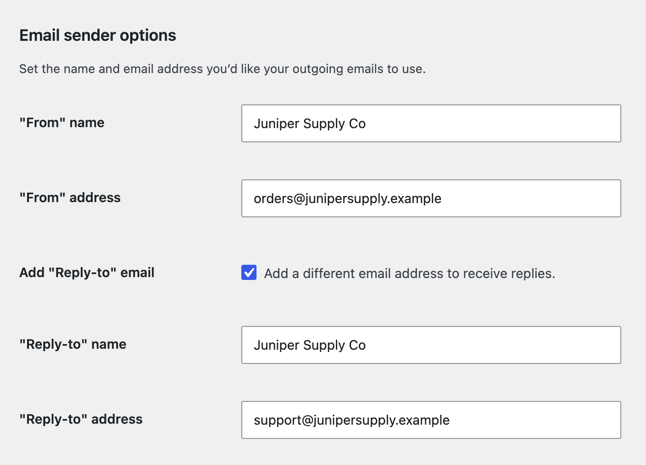The image size is (646, 465).
Task: Select the "Reply-to" name input field
Action: [x=431, y=345]
